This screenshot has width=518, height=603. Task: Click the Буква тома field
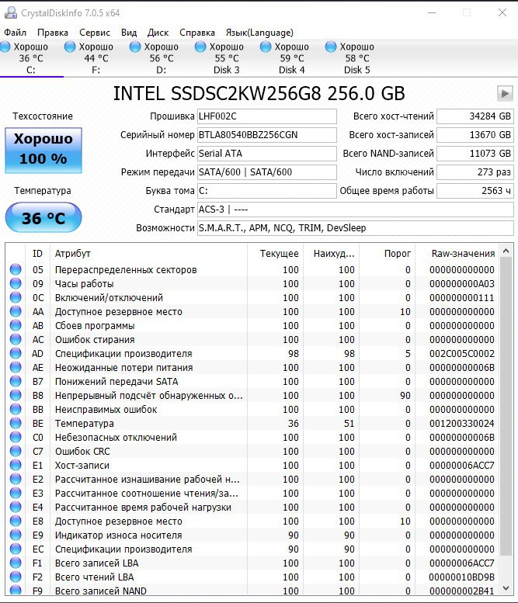point(267,191)
